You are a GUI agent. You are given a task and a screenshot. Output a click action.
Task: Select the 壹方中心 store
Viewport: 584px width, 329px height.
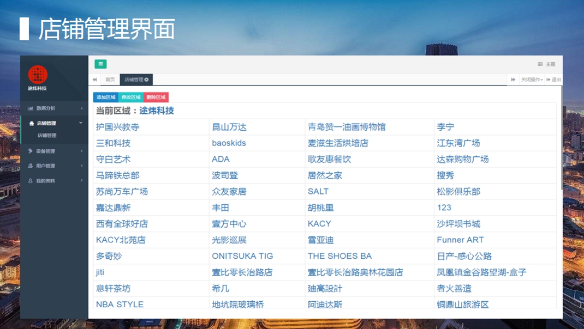pyautogui.click(x=229, y=224)
